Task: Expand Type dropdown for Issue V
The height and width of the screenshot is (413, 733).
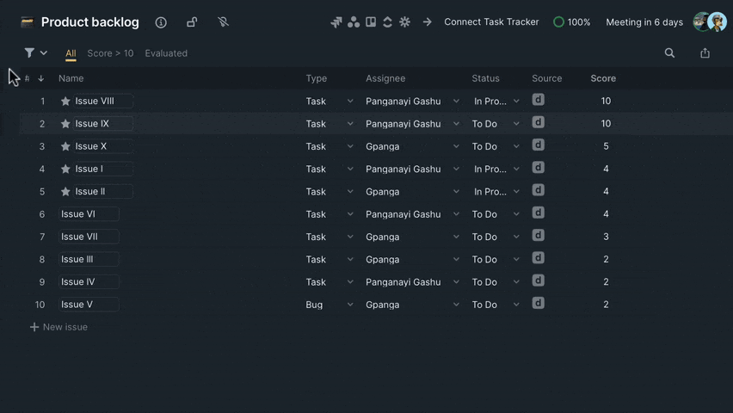Action: 350,305
